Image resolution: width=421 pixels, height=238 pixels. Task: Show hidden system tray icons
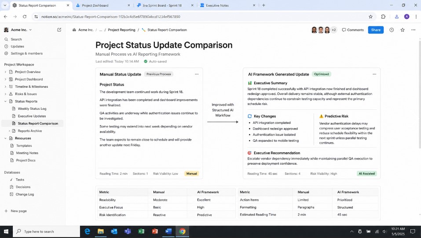tap(352, 231)
